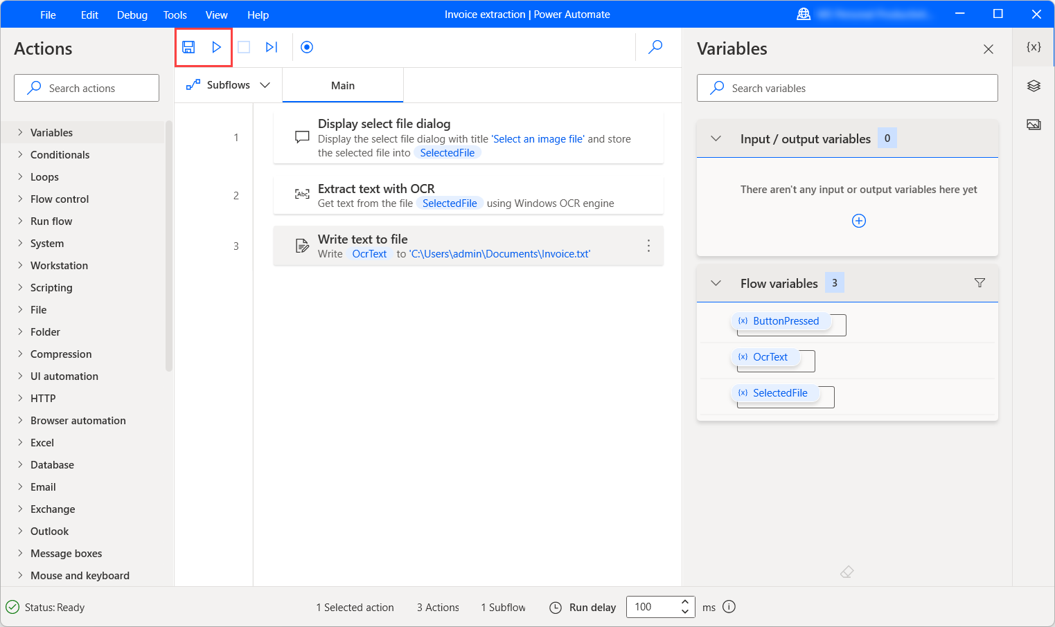Screen dimensions: 1055x627
Task: Expand the HTTP action group
Action: pos(20,398)
